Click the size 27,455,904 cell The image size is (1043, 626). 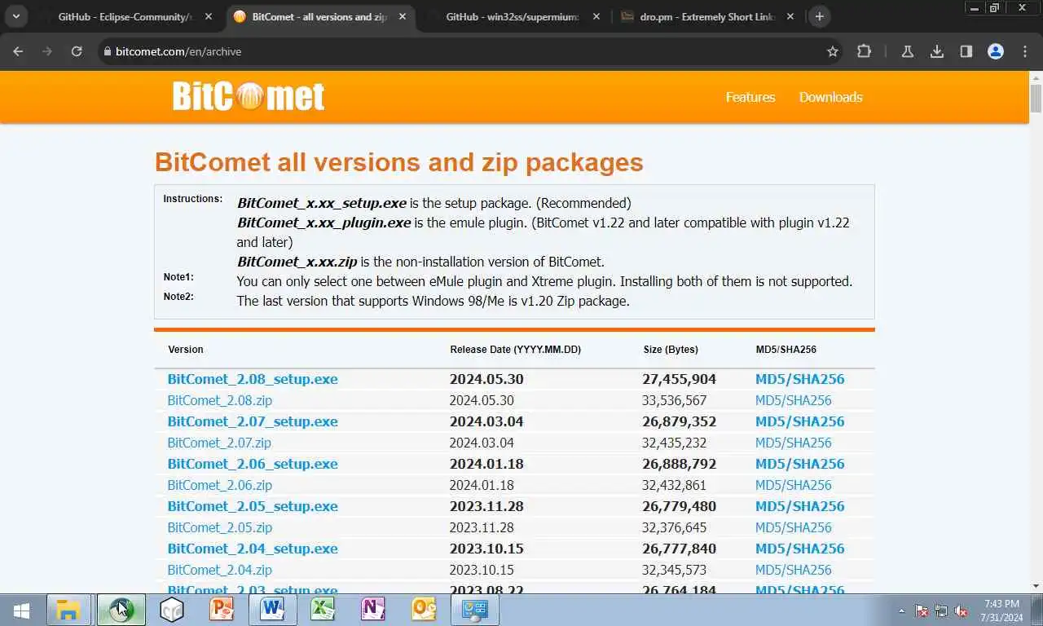click(679, 379)
